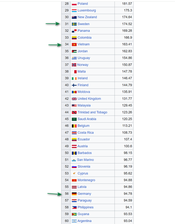
Task: Open the Poland link
Action: [83, 4]
